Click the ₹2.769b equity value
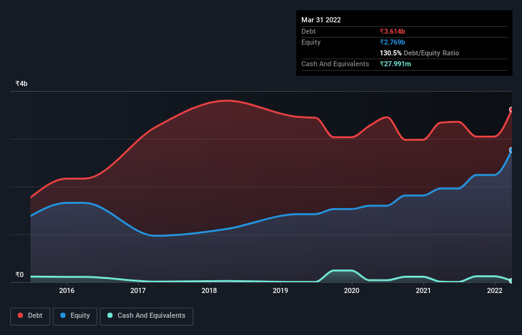Image resolution: width=522 pixels, height=335 pixels. point(392,42)
